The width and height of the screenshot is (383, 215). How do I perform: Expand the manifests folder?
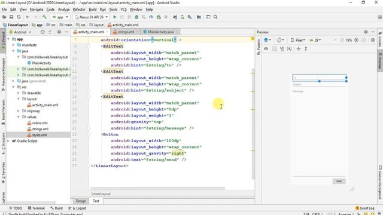tap(13, 45)
